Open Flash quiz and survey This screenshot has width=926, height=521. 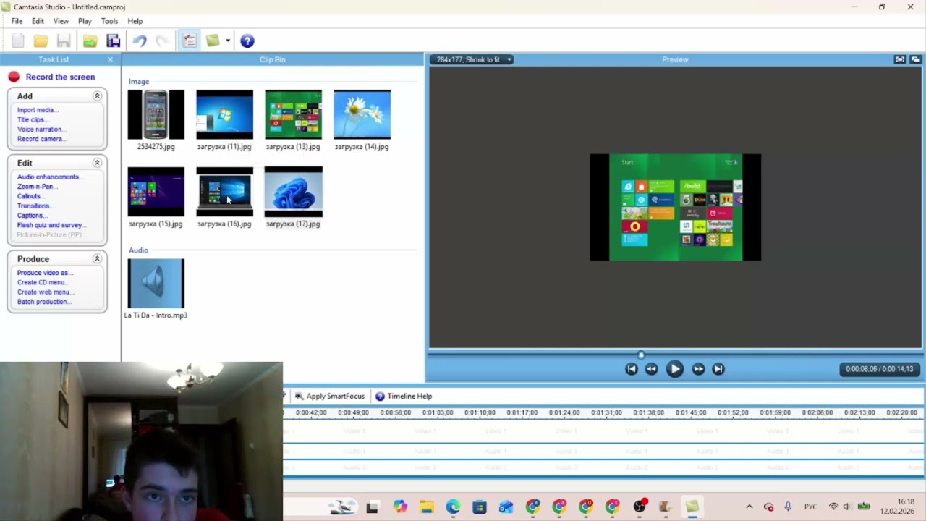(x=51, y=225)
